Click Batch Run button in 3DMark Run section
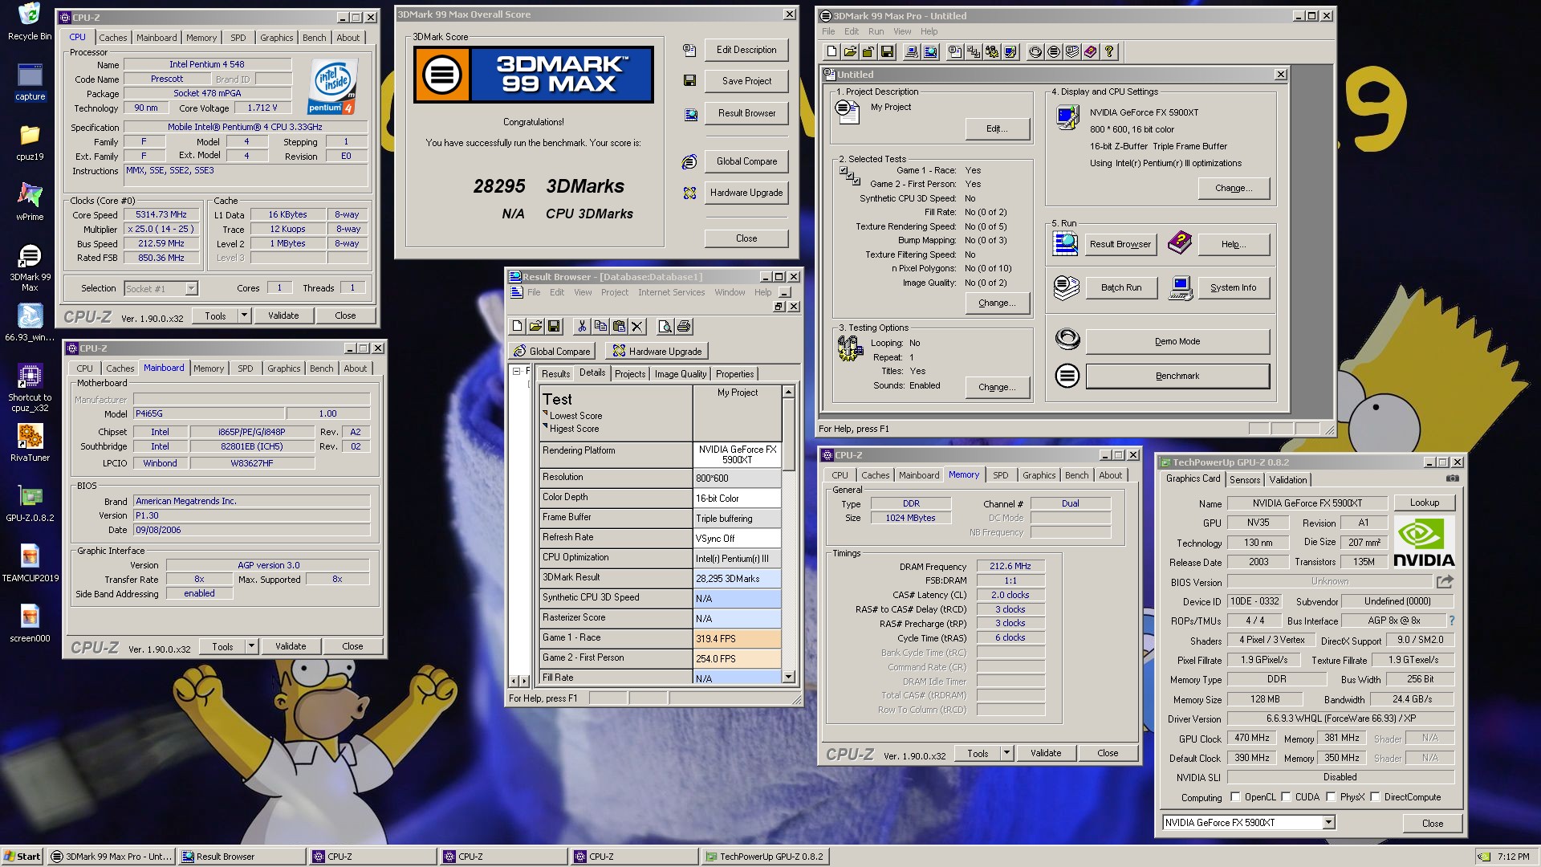This screenshot has height=867, width=1541. pos(1121,287)
